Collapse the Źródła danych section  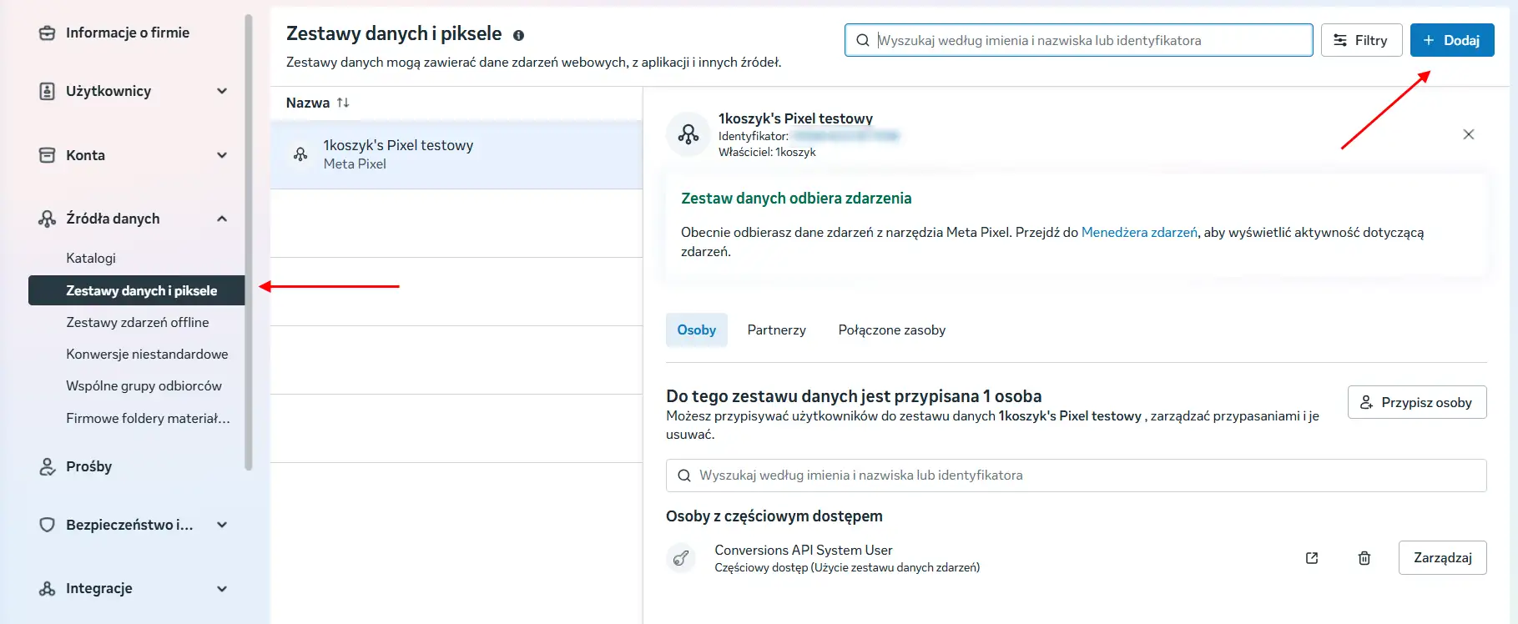(222, 219)
